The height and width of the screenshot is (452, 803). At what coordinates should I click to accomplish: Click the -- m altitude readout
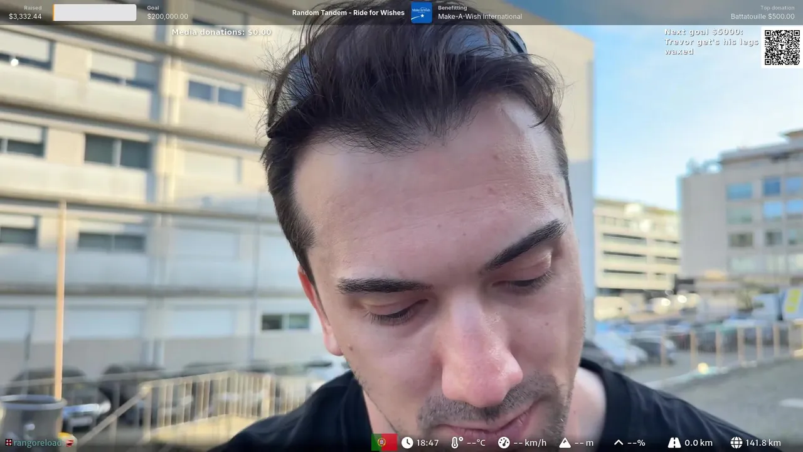click(584, 443)
